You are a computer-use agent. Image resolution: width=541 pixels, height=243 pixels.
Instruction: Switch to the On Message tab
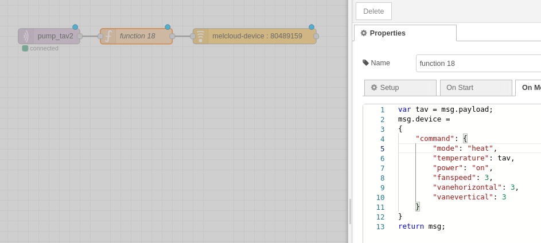tap(528, 88)
